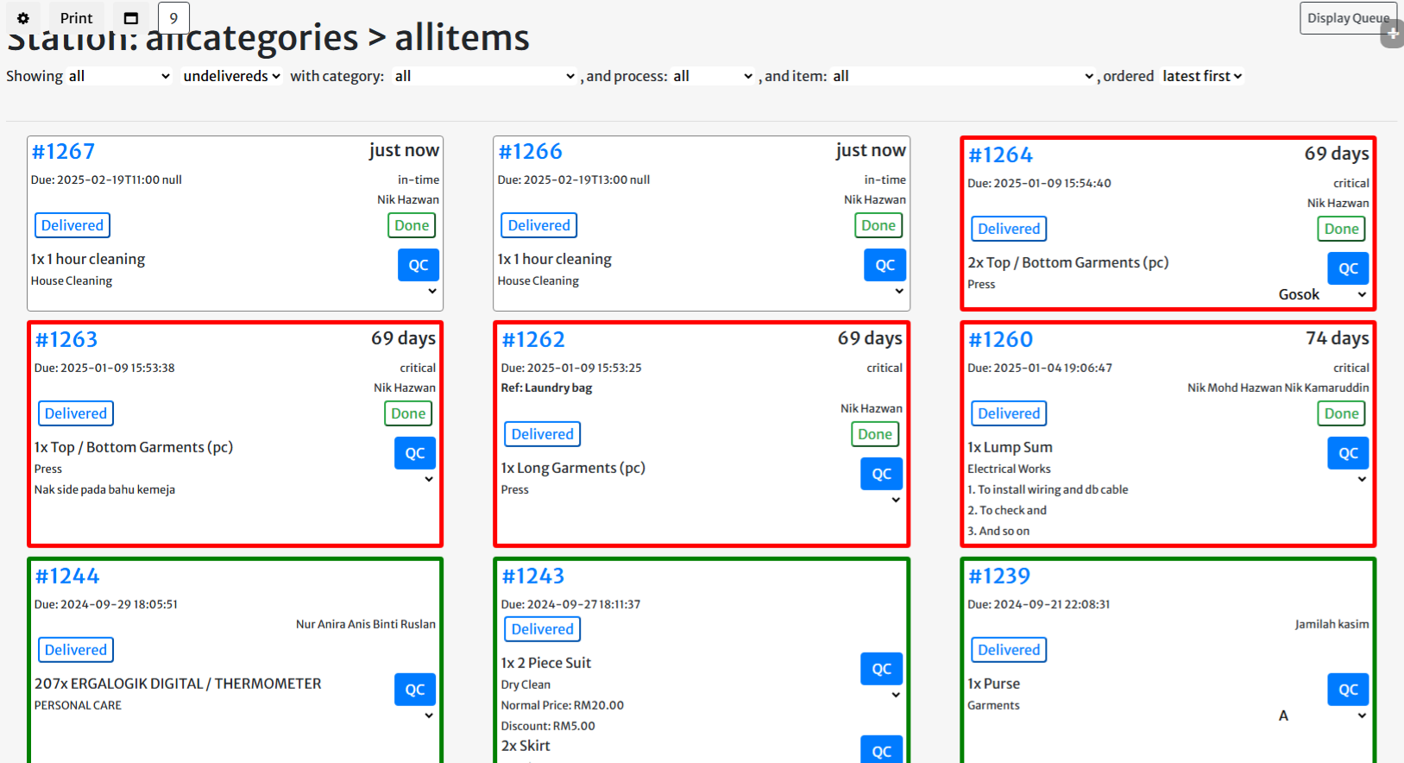
Task: Click Delivered on order #1244
Action: (76, 650)
